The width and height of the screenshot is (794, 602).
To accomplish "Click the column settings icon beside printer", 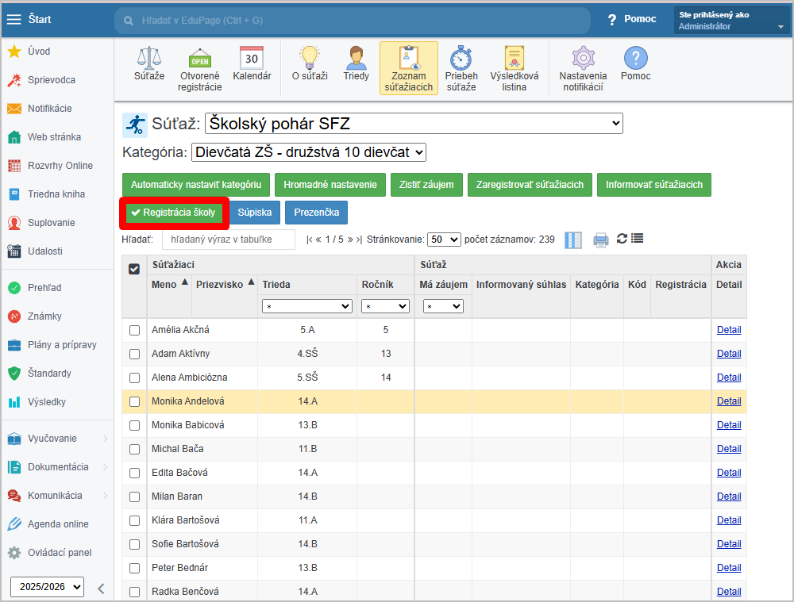I will point(572,240).
